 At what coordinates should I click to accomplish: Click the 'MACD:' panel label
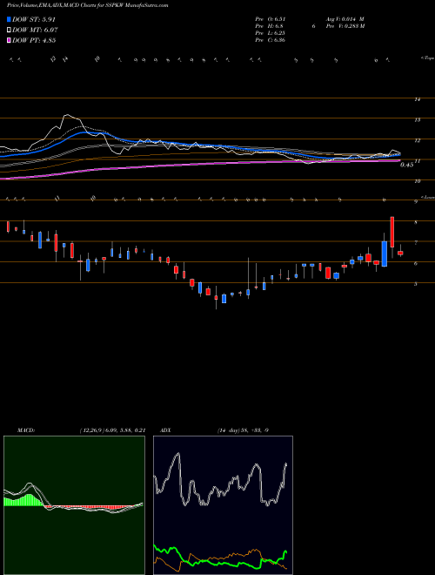[26, 430]
